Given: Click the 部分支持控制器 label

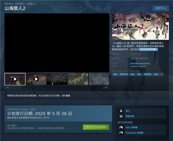Looking at the screenshot, I should click(125, 123).
